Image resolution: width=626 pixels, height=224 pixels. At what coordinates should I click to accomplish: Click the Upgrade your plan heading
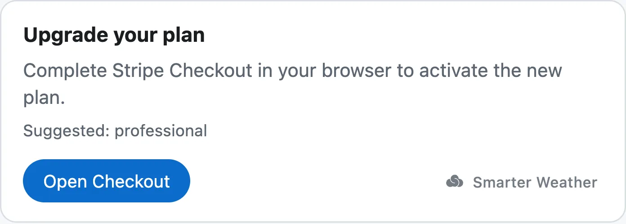coord(114,35)
